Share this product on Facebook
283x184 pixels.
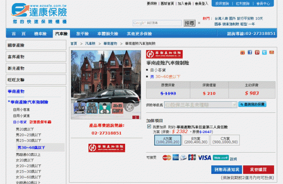pos(250,52)
